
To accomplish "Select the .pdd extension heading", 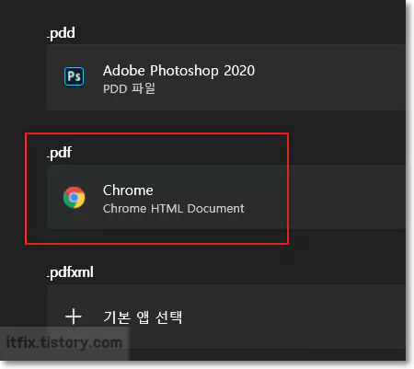I will 61,33.
